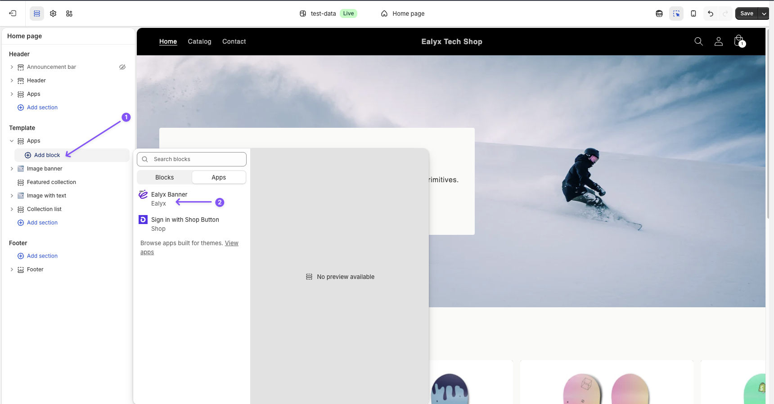Expand the Image banner section
Screen dimensions: 774x404
(12, 169)
